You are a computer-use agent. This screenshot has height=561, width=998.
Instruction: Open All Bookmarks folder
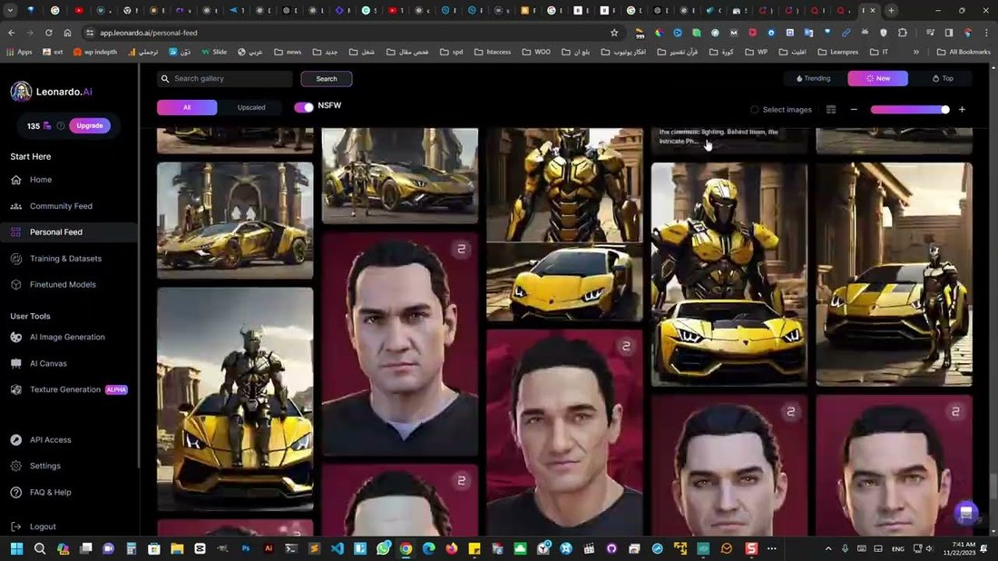tap(963, 52)
